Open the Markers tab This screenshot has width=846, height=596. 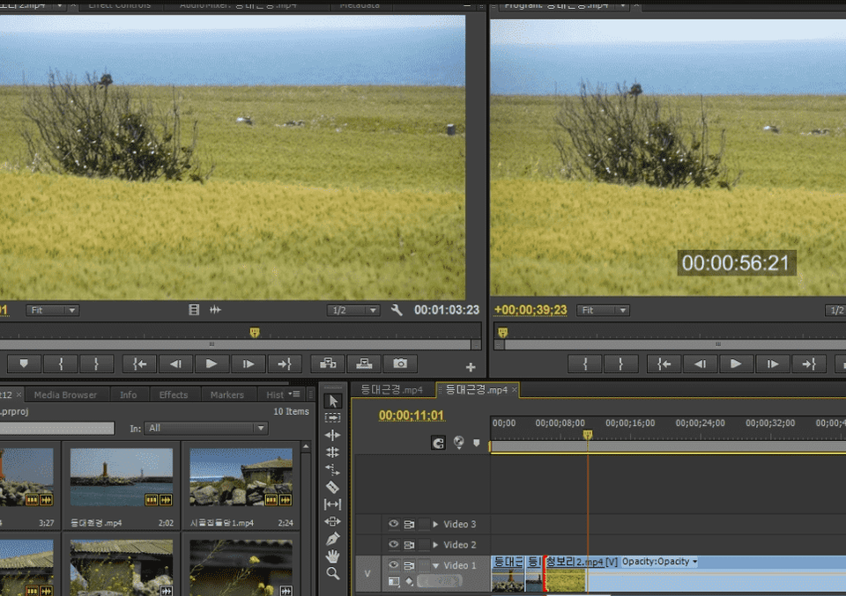click(x=227, y=395)
